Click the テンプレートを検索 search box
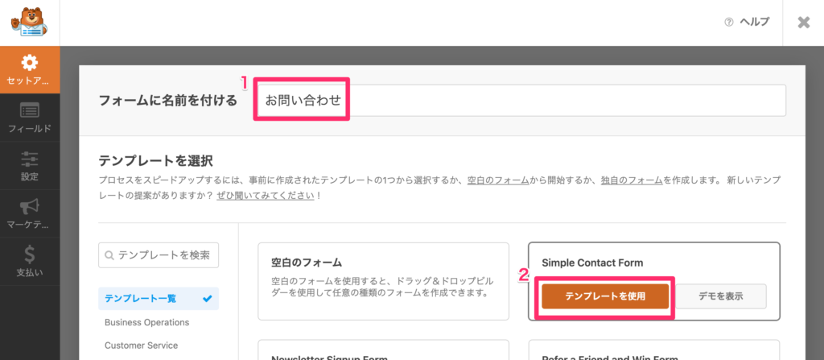Screen dimensions: 824x360 click(159, 255)
